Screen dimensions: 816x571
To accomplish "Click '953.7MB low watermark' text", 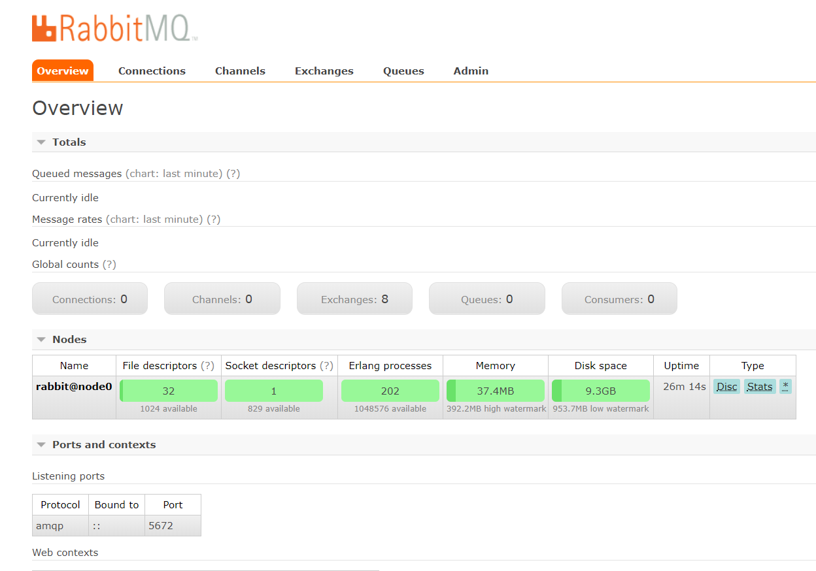I will tap(601, 408).
